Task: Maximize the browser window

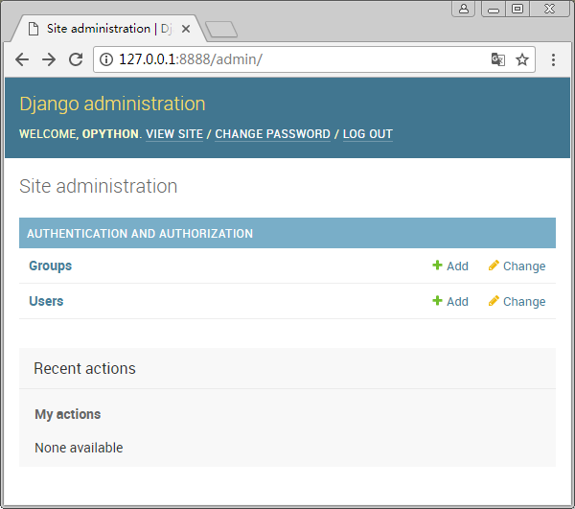Action: pyautogui.click(x=517, y=9)
